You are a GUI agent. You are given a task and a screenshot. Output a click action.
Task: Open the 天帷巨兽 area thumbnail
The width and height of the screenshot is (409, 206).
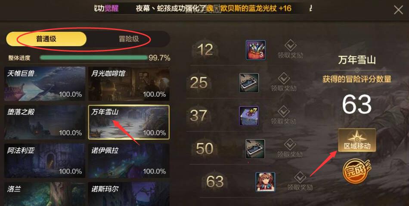[x=45, y=84]
